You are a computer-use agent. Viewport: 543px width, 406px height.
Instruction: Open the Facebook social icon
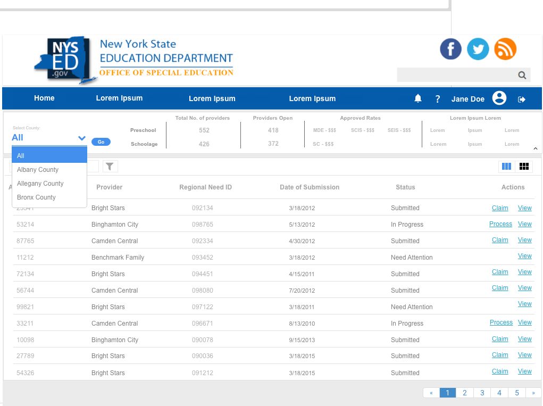(450, 49)
